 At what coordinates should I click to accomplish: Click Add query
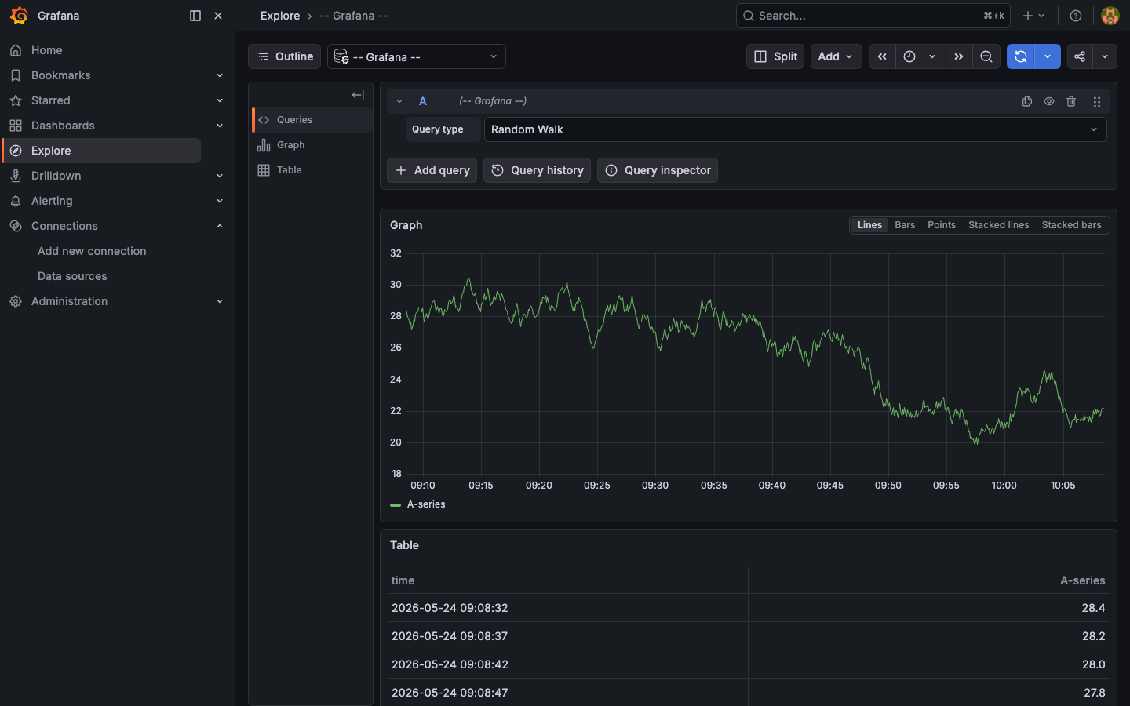(x=432, y=170)
